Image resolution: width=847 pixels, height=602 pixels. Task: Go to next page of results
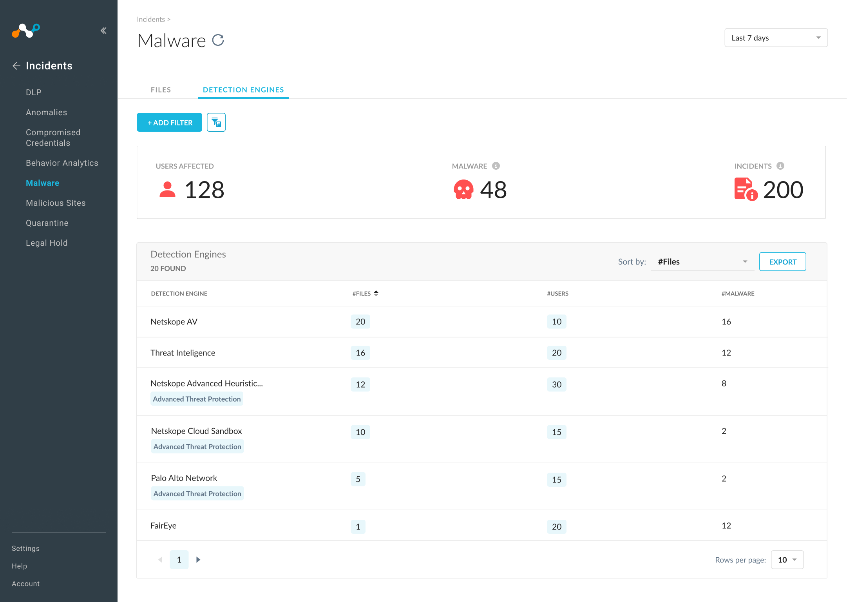click(x=198, y=560)
